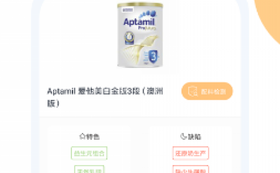
Task: Select the second green tag under 特色
Action: pyautogui.click(x=89, y=169)
